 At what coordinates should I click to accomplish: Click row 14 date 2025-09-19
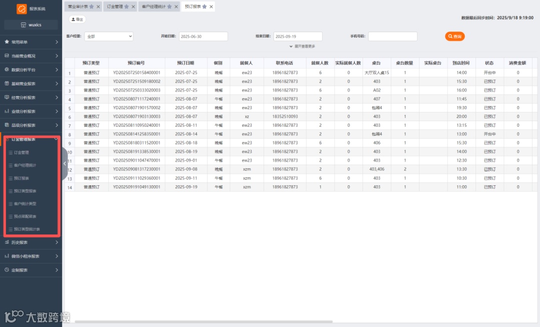point(186,187)
